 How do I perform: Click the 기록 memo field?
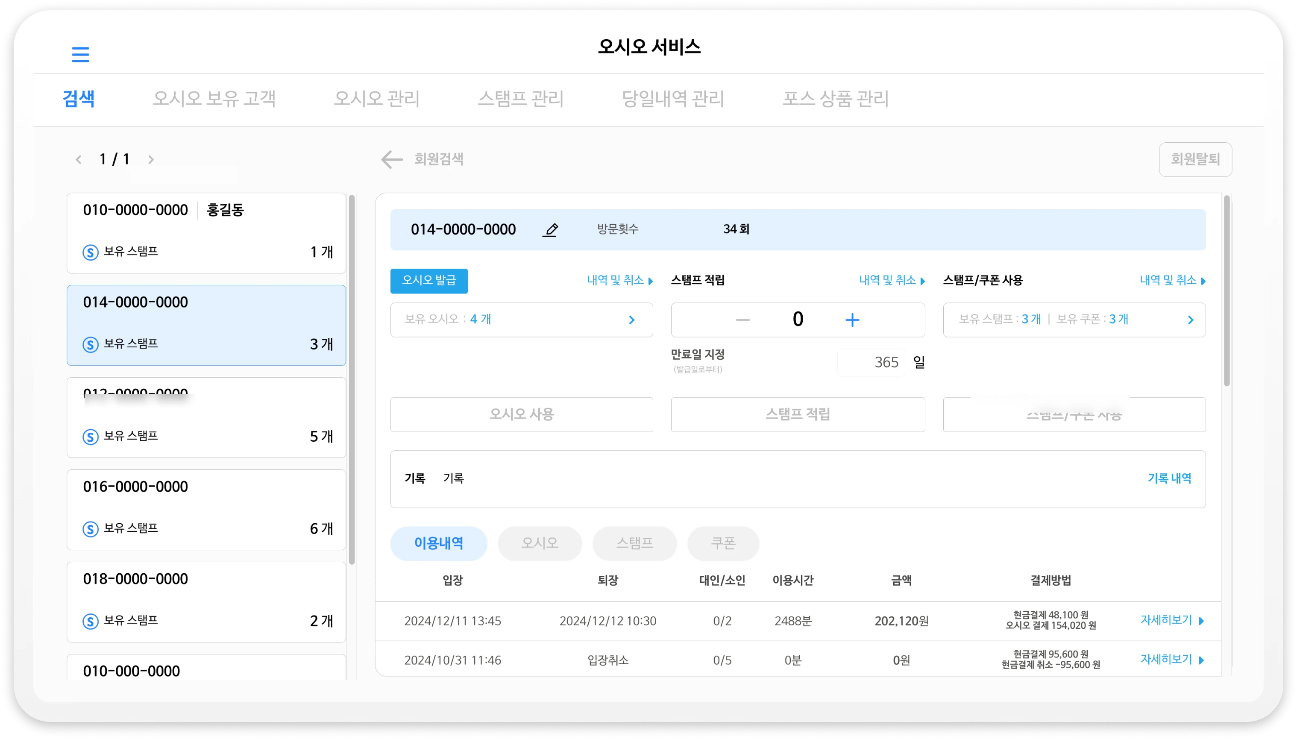[797, 479]
